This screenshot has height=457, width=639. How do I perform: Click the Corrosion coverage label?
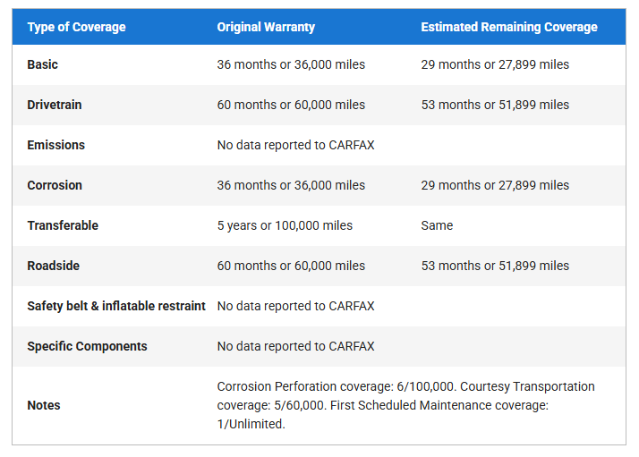[54, 185]
